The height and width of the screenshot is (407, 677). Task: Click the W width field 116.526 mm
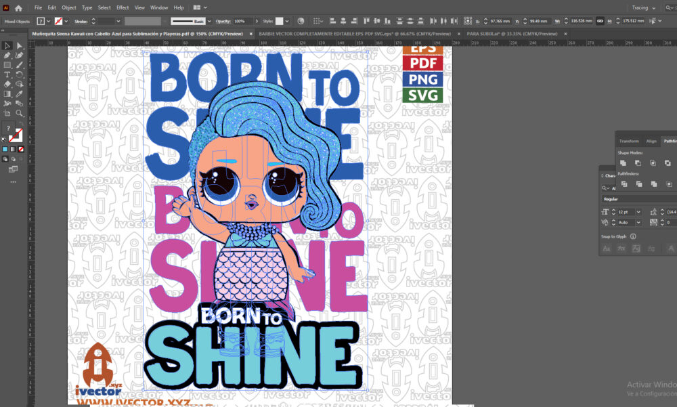pos(581,21)
